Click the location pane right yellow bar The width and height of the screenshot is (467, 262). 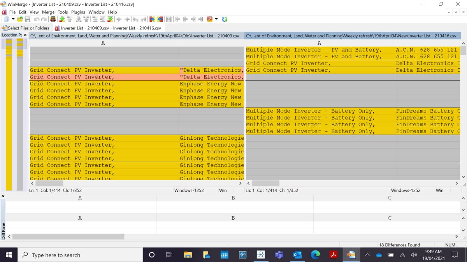(x=19, y=115)
